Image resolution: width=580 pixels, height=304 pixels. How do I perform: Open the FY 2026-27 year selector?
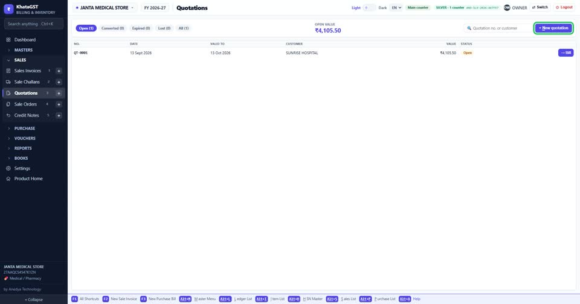pos(155,8)
